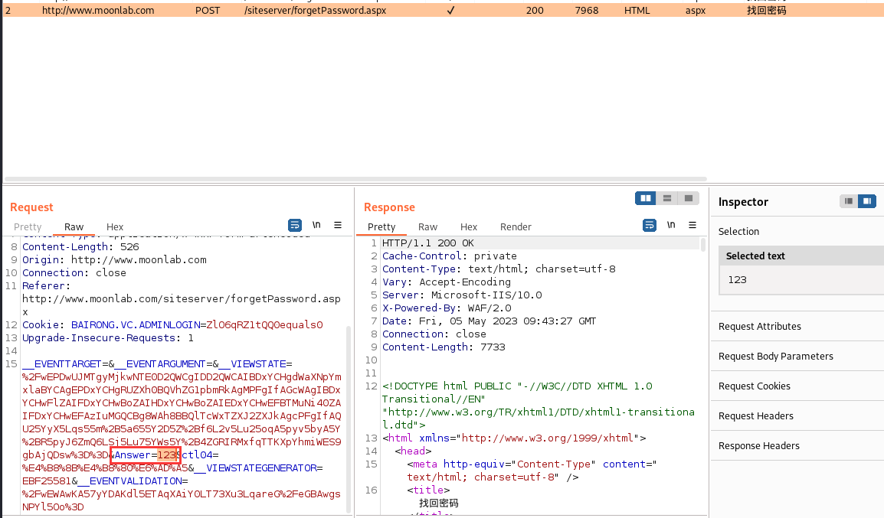Open Request Hex tab
884x518 pixels.
[x=115, y=226]
